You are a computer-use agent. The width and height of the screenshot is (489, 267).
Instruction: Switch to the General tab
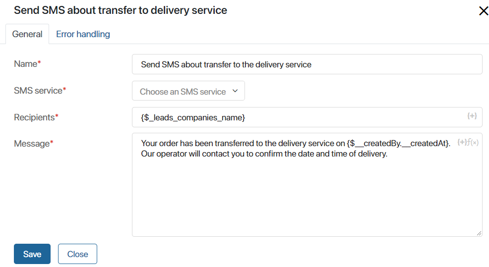[27, 34]
